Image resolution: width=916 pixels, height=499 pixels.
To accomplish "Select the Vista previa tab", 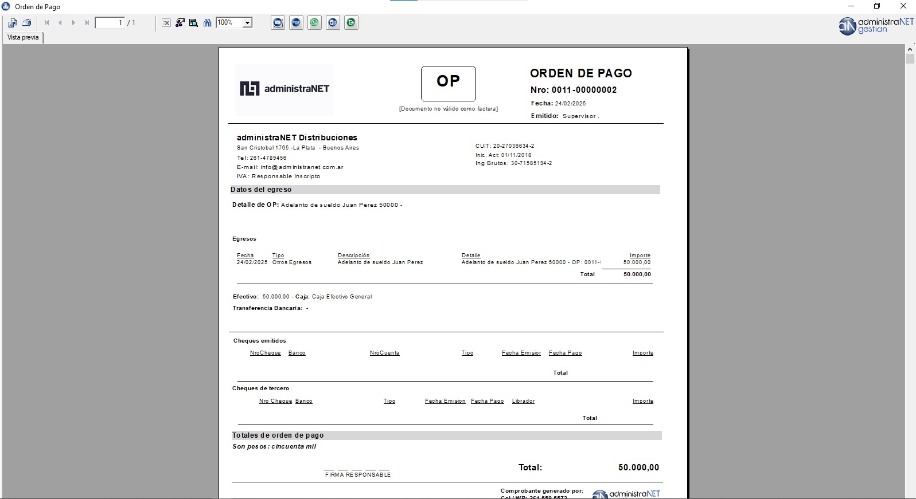I will pos(23,37).
